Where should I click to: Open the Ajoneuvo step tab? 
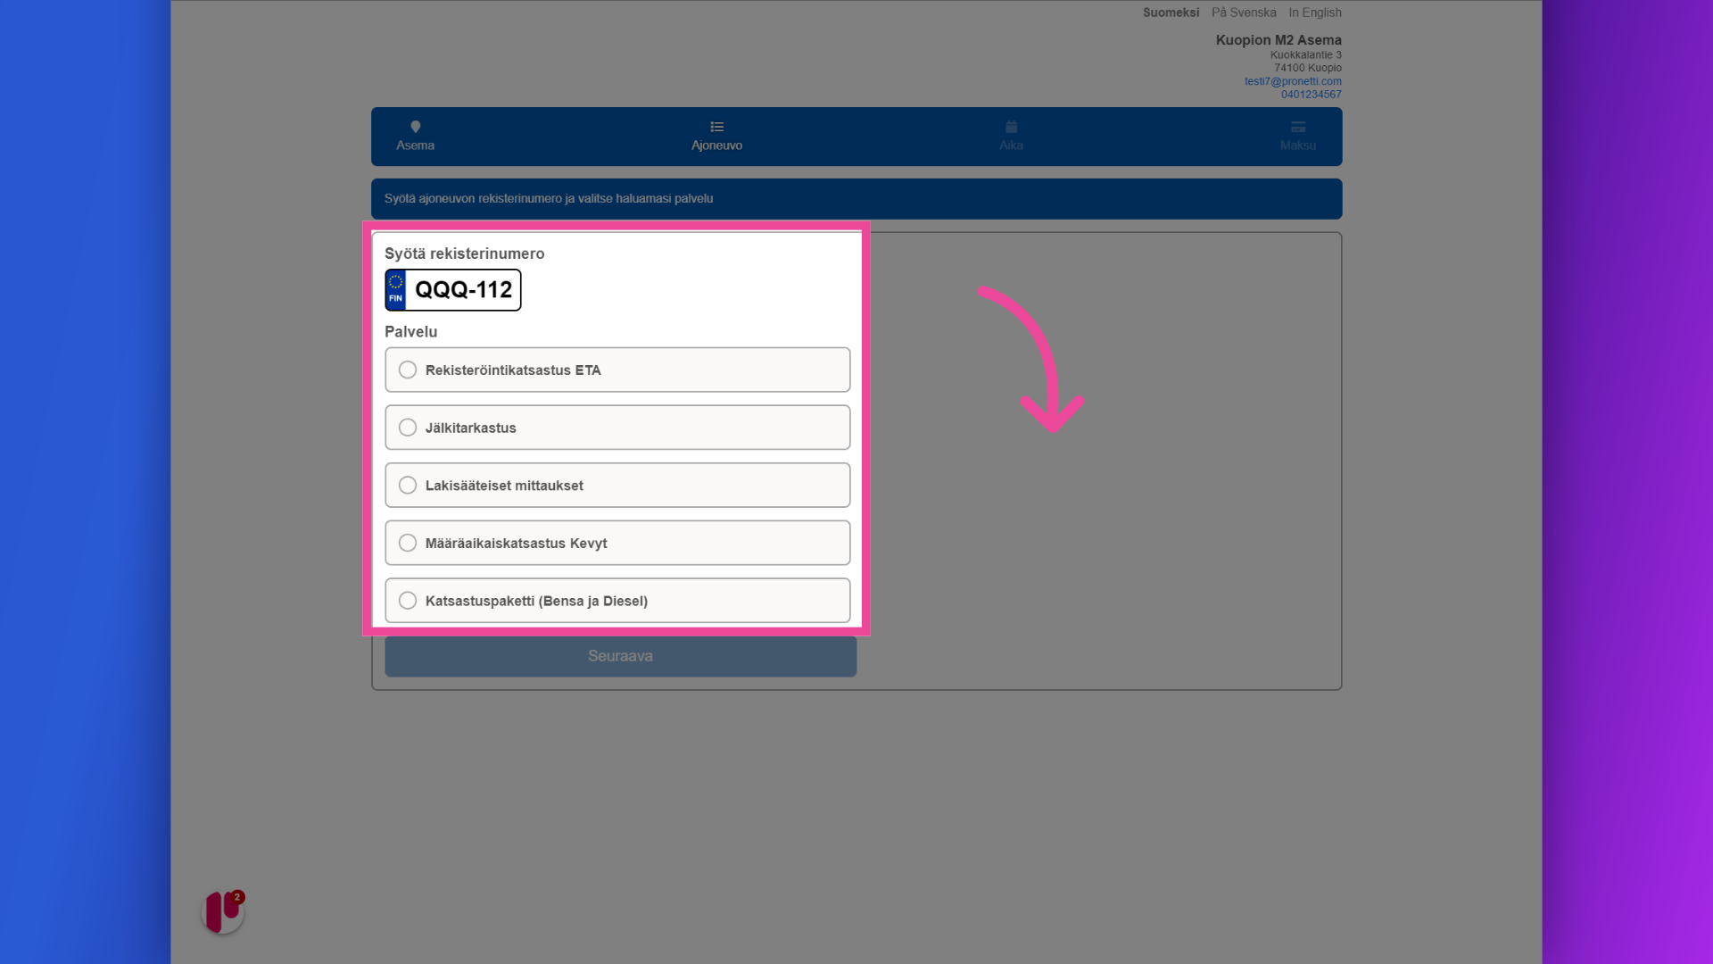coord(716,137)
